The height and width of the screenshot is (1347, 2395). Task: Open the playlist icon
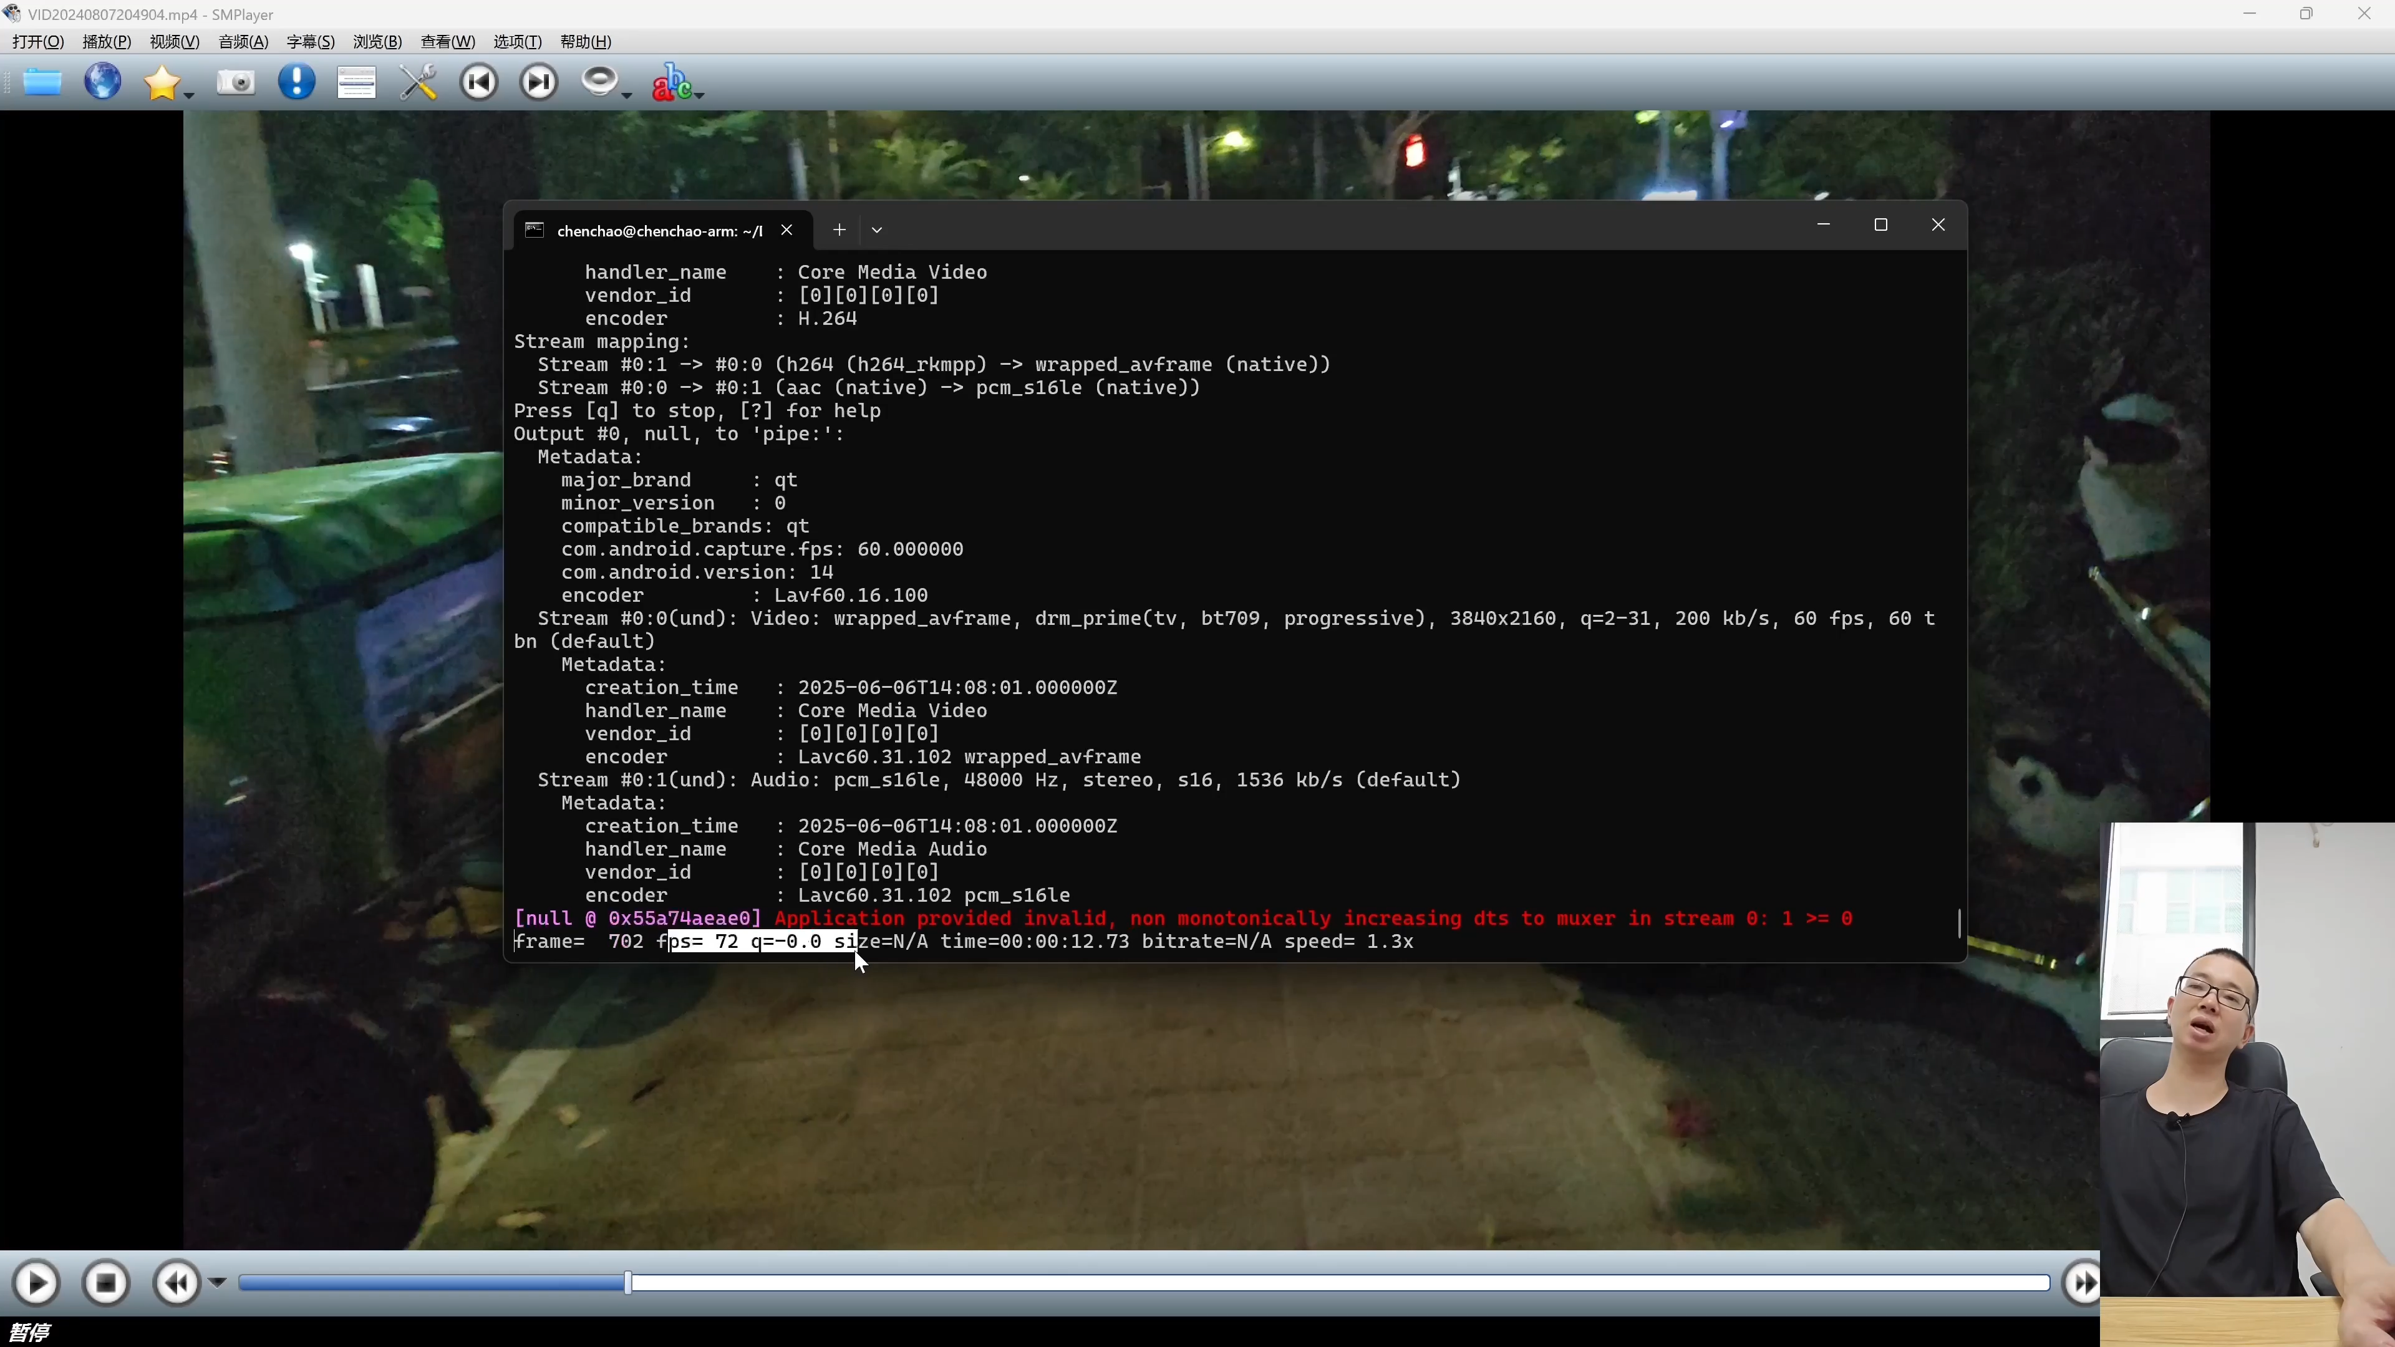point(356,83)
